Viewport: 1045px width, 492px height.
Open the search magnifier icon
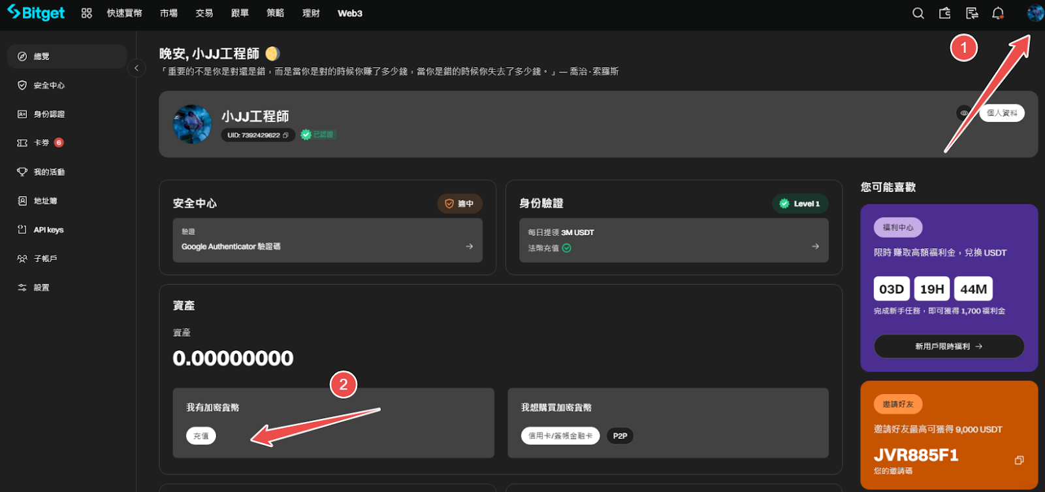point(918,13)
